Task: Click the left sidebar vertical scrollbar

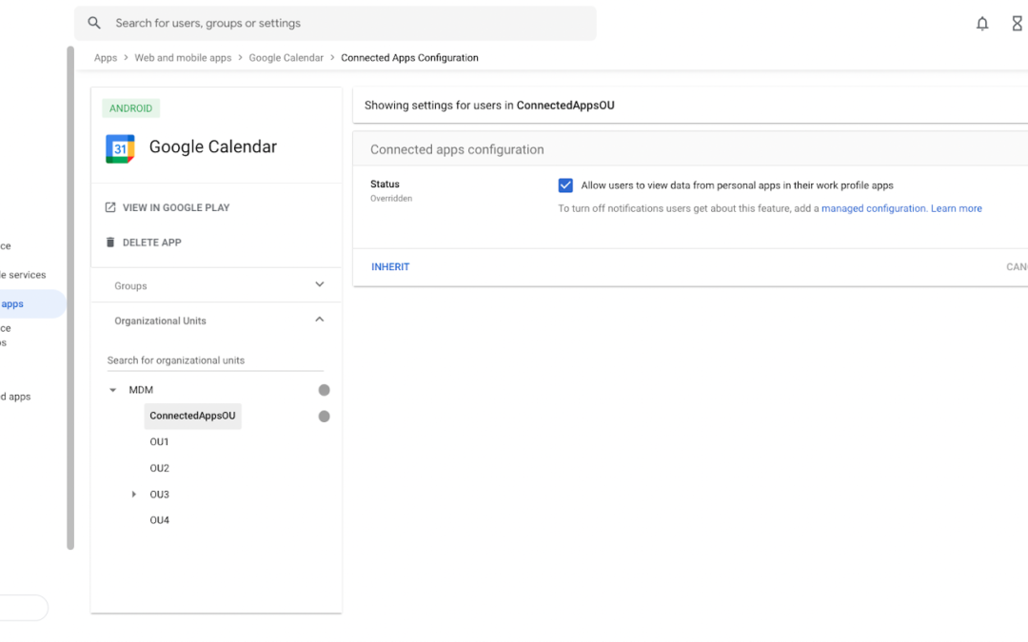Action: coord(70,298)
